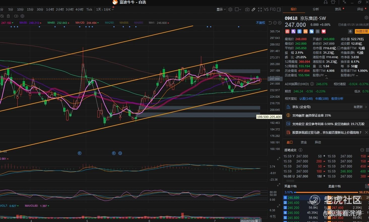Open the F10 company info
The height and width of the screenshot is (222, 369).
(273, 9)
